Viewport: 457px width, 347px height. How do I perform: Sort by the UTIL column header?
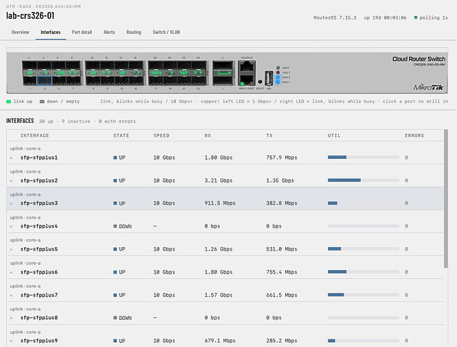tap(334, 135)
